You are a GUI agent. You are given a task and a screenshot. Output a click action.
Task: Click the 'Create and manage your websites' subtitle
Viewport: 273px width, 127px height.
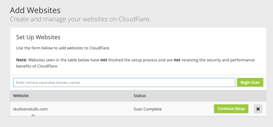(x=80, y=19)
